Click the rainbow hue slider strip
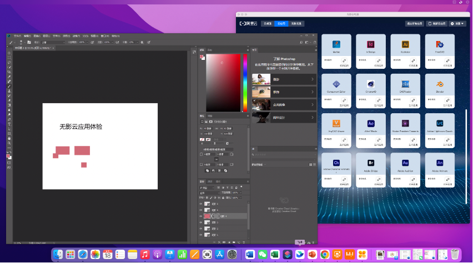 coord(245,83)
